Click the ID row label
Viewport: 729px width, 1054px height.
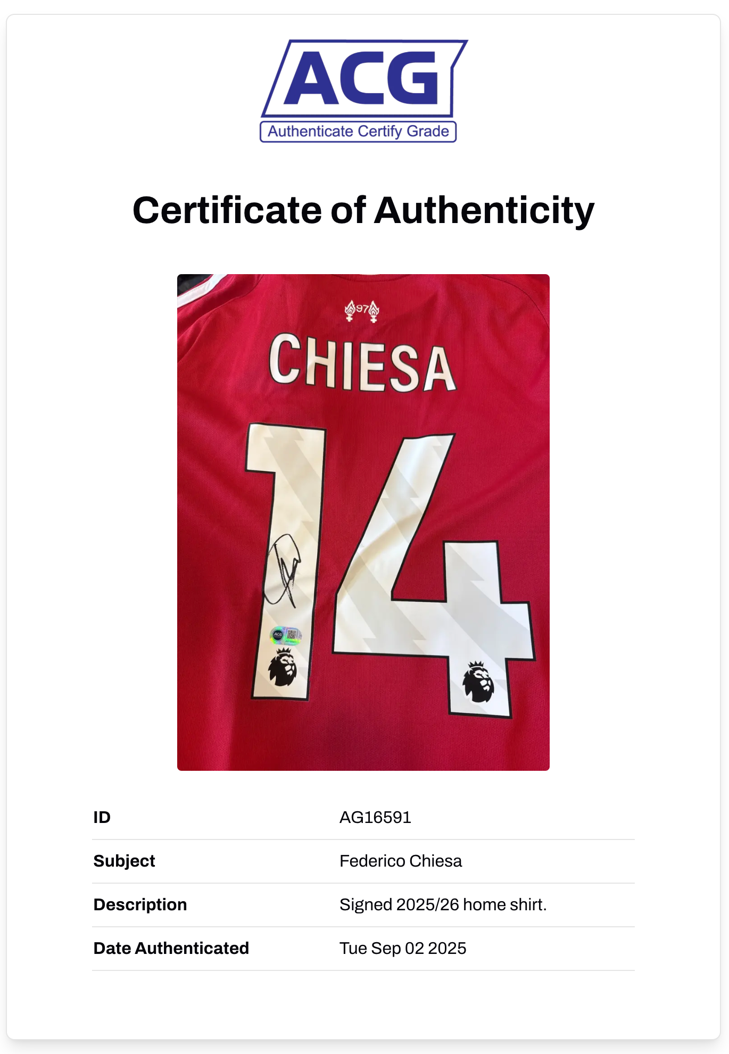[102, 817]
